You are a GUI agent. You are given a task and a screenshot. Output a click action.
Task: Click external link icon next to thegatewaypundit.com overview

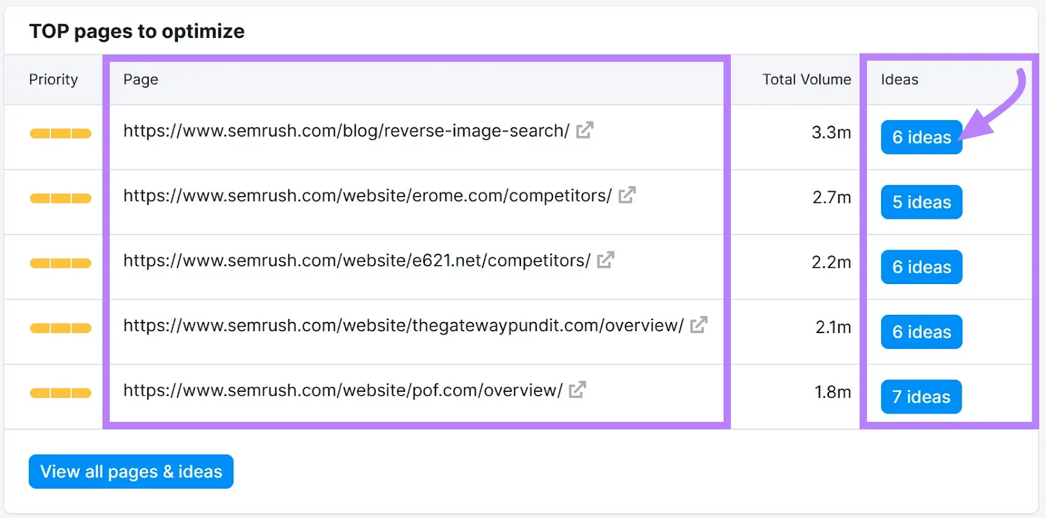[x=699, y=325]
